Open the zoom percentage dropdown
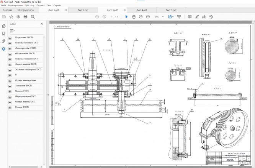Viewport: 255px width, 168px height. tap(163, 17)
